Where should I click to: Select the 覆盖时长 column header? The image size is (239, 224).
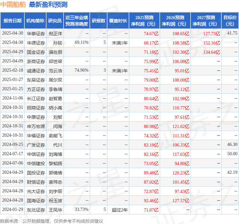click(x=118, y=20)
